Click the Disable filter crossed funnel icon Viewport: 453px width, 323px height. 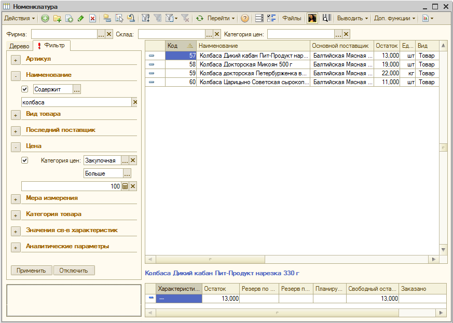[x=185, y=18]
